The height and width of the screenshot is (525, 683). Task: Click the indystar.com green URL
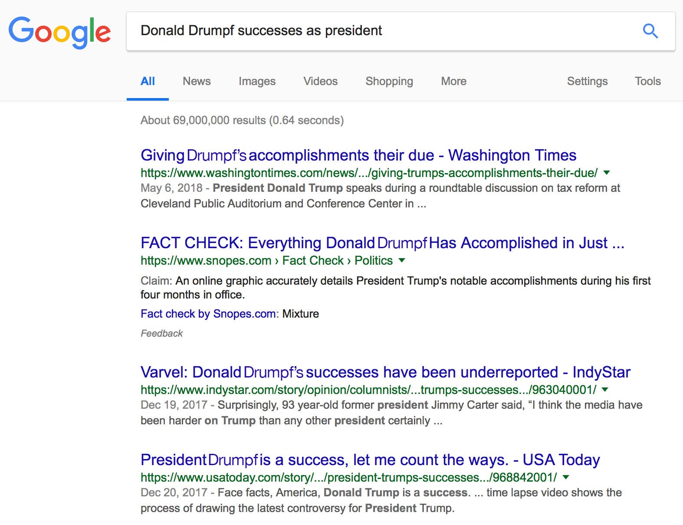(368, 390)
